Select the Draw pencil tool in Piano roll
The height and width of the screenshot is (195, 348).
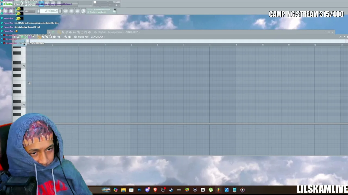coord(39,37)
